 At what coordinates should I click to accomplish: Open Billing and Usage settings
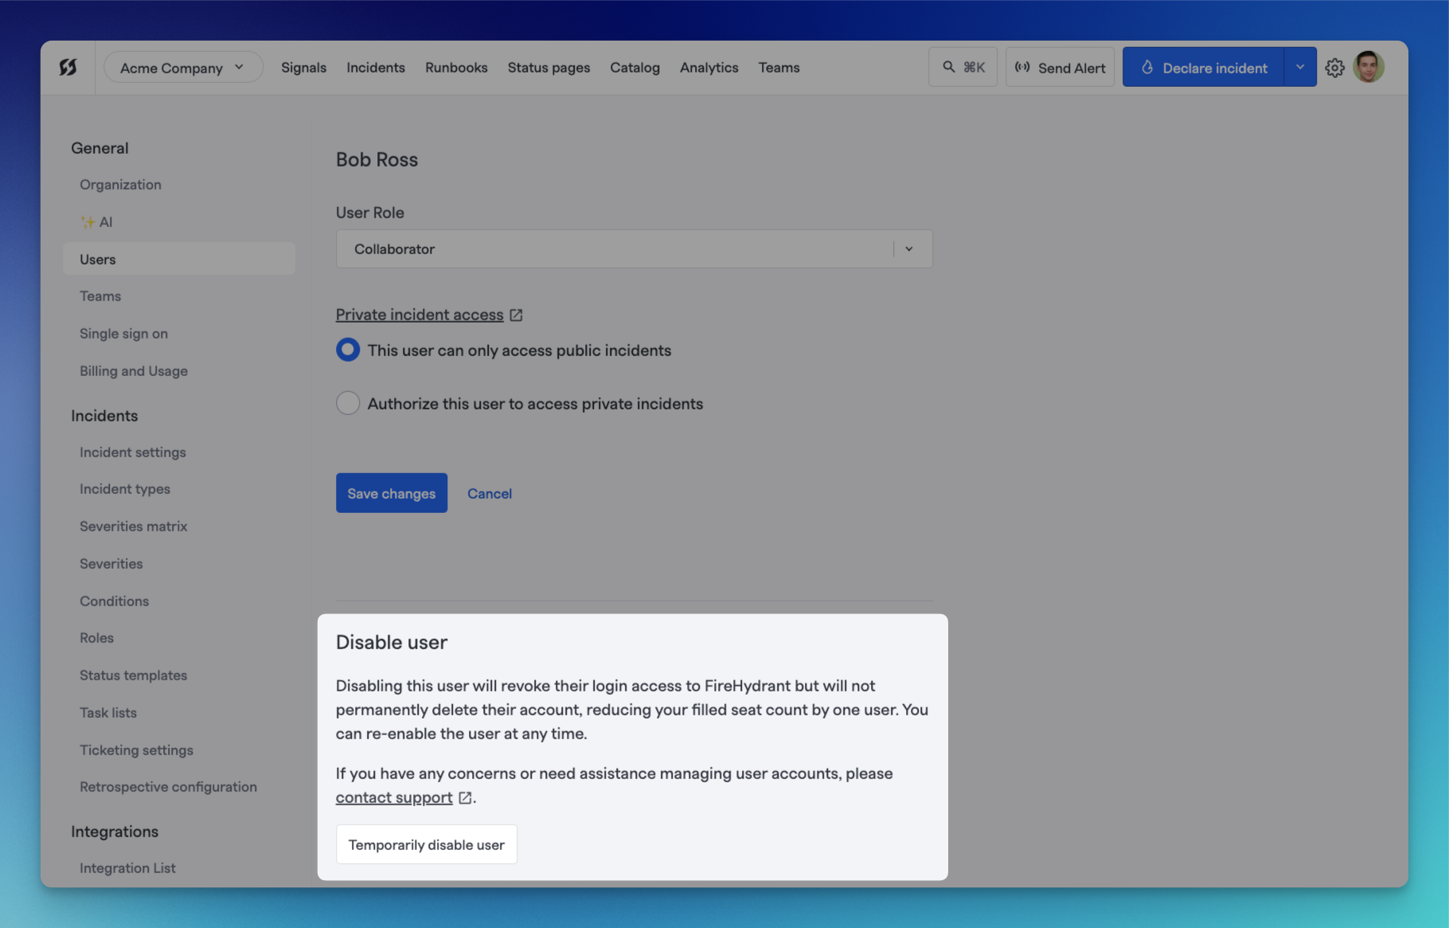point(134,371)
